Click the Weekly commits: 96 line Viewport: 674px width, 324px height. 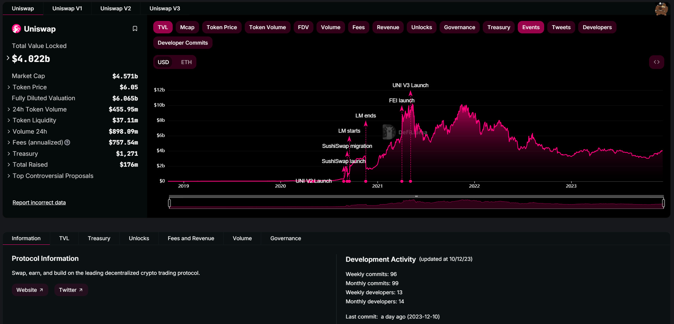(x=371, y=274)
